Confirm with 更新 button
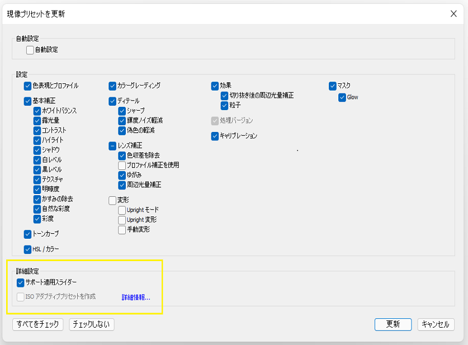Image resolution: width=468 pixels, height=345 pixels. [393, 324]
